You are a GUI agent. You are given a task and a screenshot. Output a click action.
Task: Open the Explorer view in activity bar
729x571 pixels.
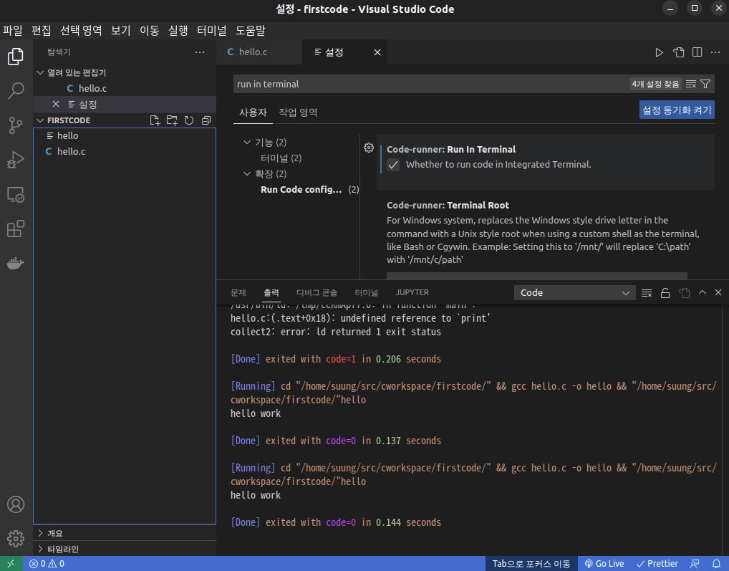point(16,57)
